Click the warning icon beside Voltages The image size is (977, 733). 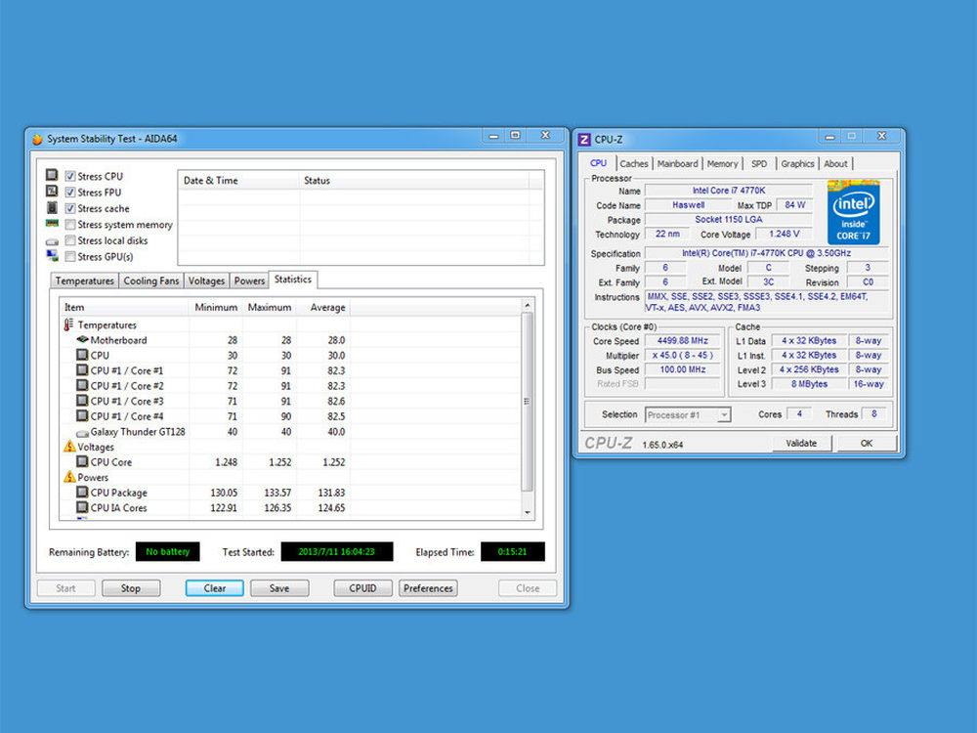click(x=69, y=447)
